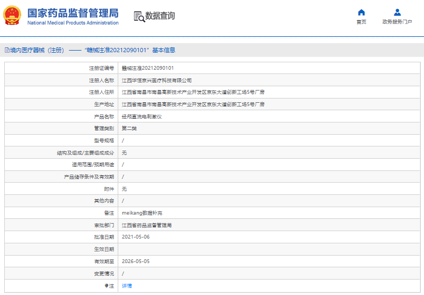The width and height of the screenshot is (424, 295).
Task: Click the 数据查询 heading label
Action: pos(160,15)
